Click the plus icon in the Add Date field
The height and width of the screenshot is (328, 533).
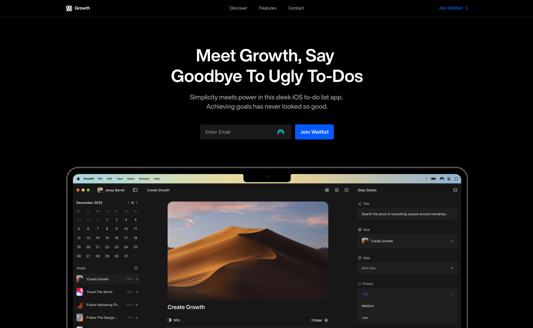[452, 268]
